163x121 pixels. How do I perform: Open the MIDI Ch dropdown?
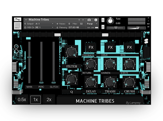point(39,28)
